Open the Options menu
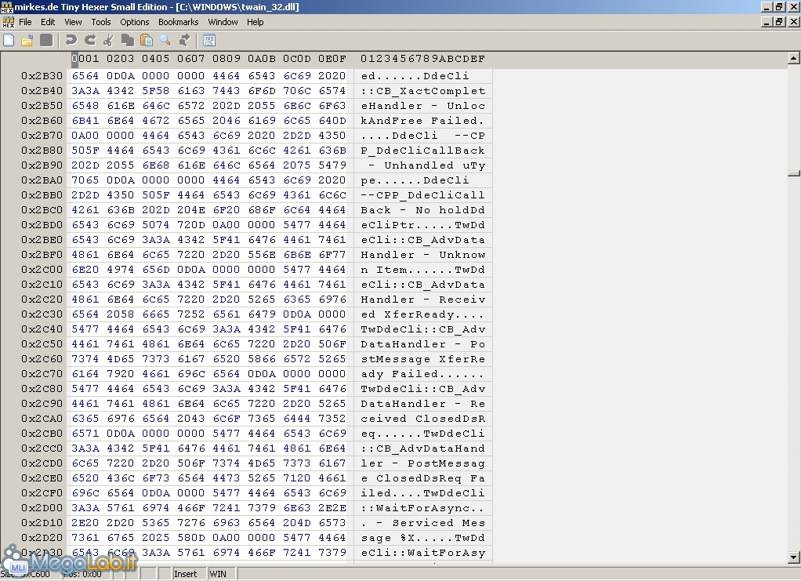This screenshot has height=581, width=801. (x=134, y=22)
